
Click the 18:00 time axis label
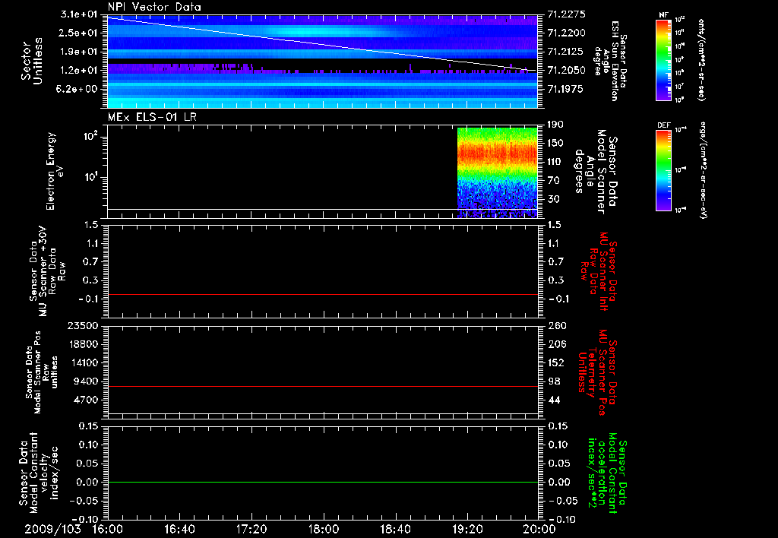(x=323, y=529)
